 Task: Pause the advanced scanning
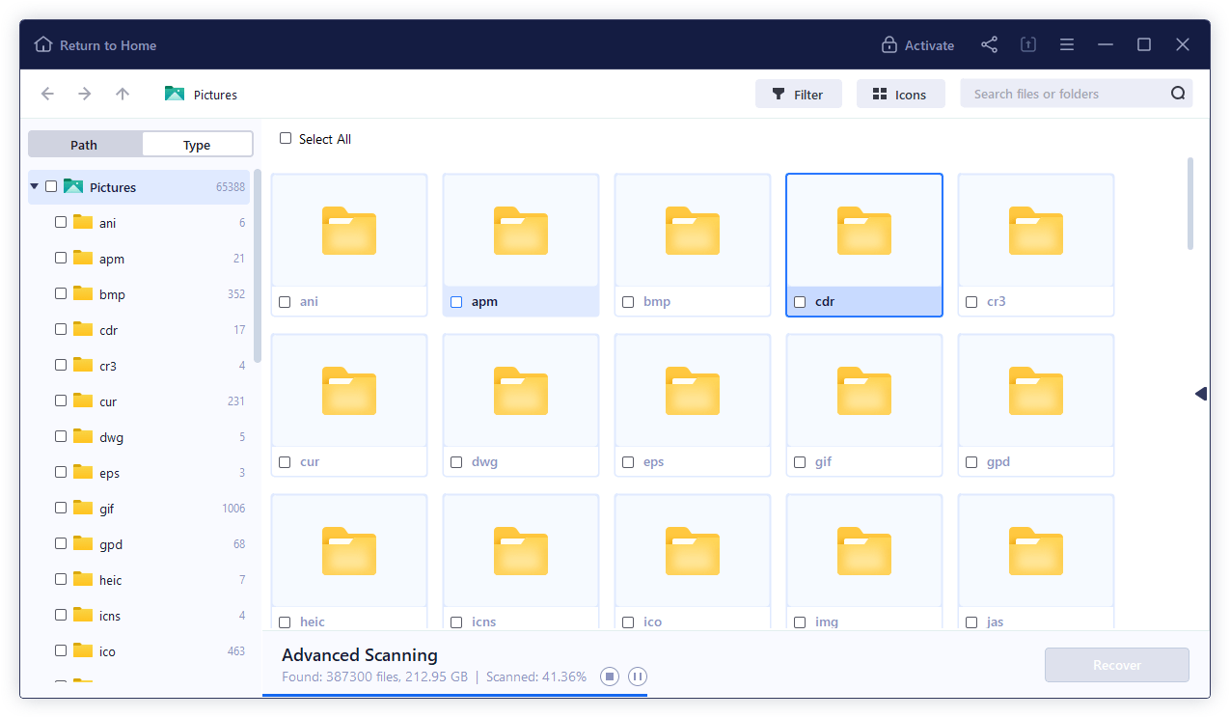pos(637,677)
